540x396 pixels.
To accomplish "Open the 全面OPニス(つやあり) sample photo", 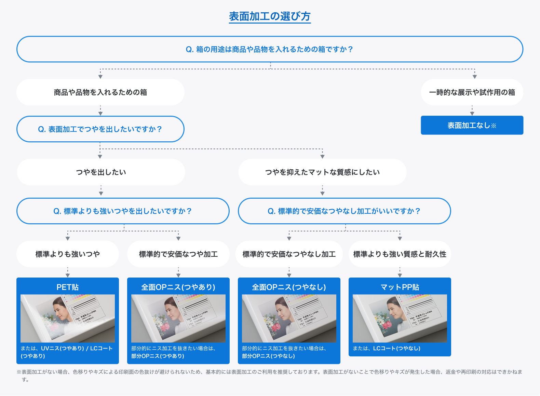I will [x=178, y=319].
